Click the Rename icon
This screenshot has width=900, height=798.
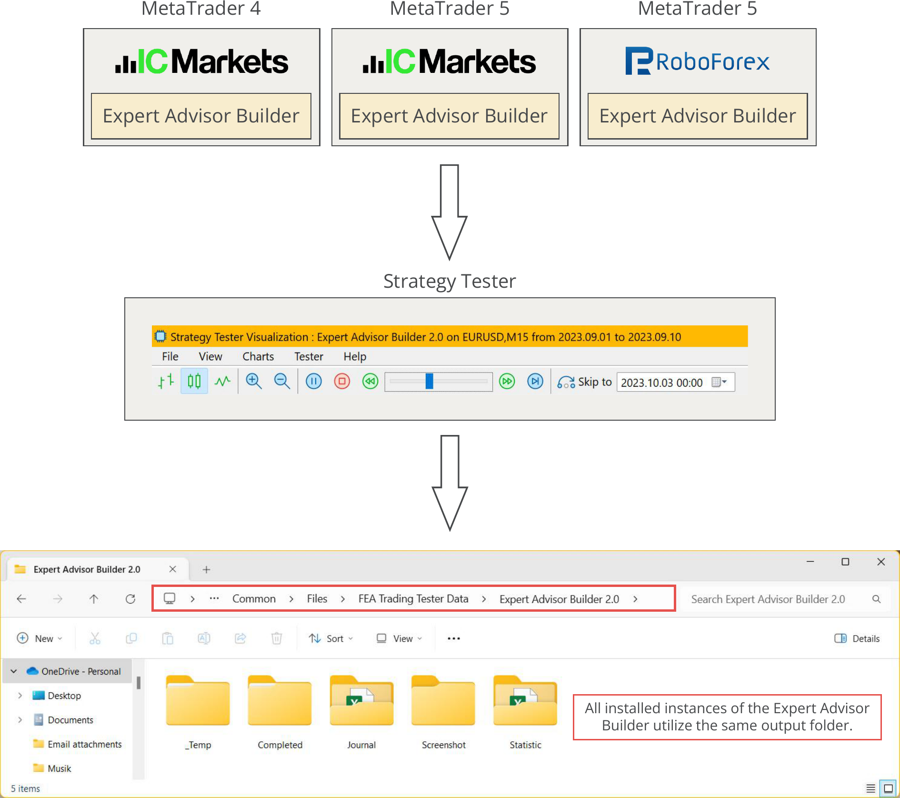pos(204,638)
